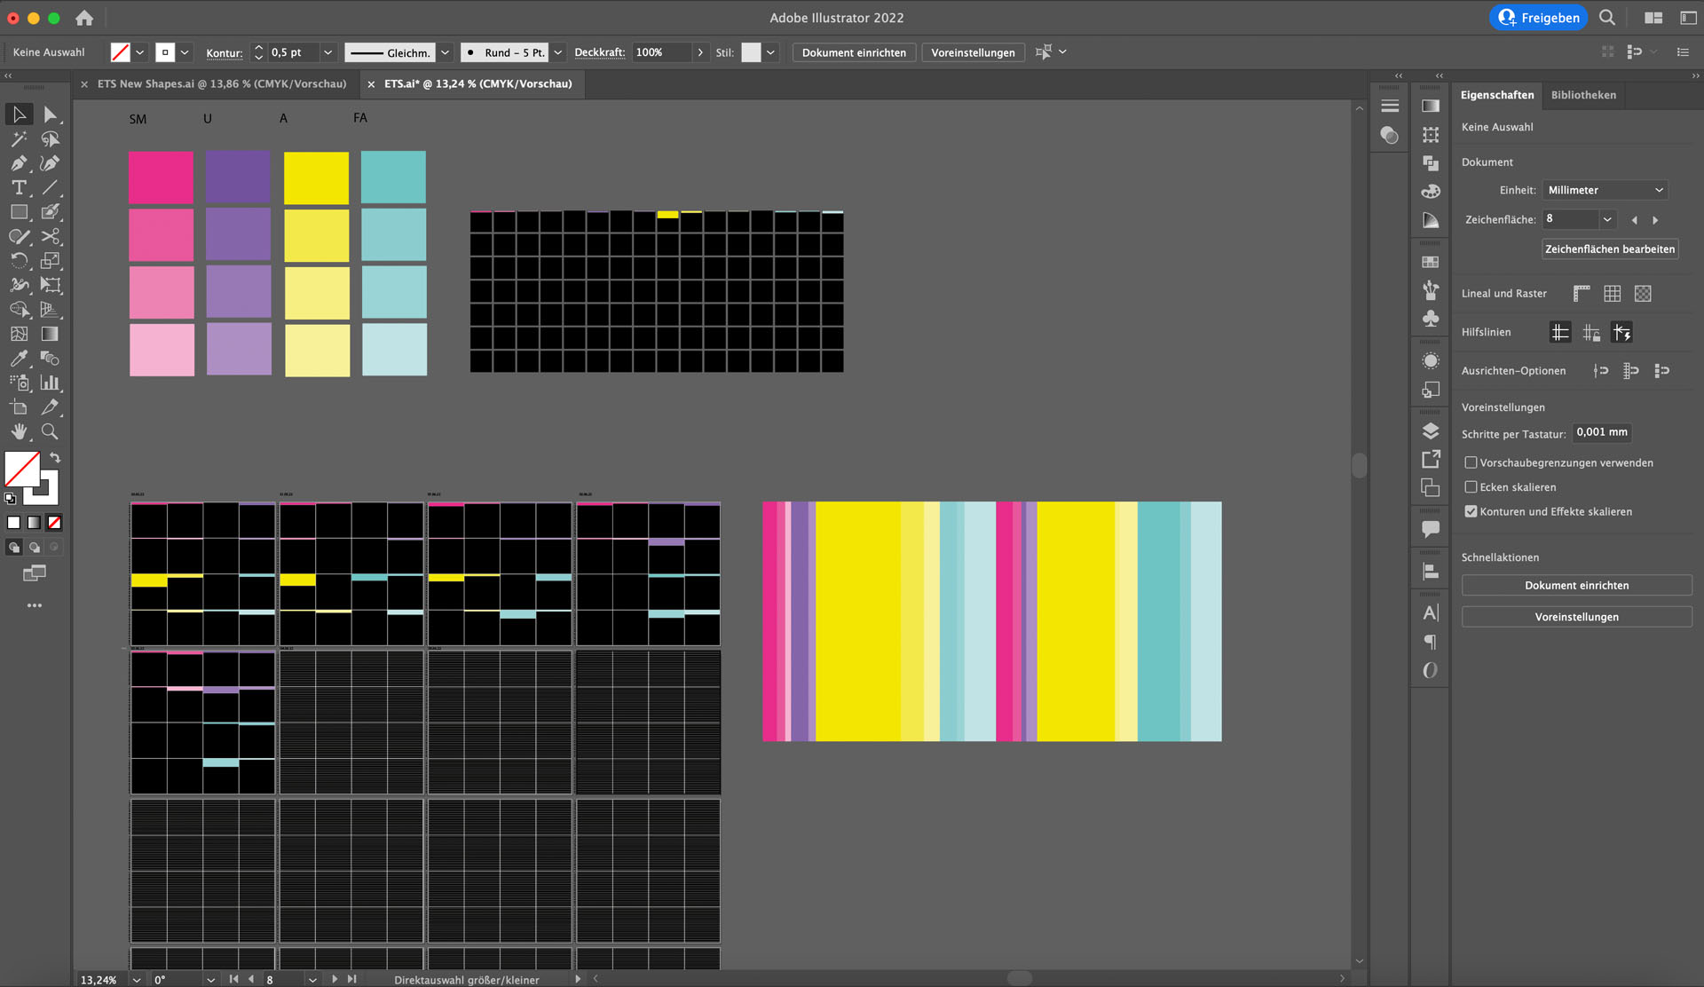Select the Column Graph tool
Image resolution: width=1704 pixels, height=987 pixels.
(50, 383)
